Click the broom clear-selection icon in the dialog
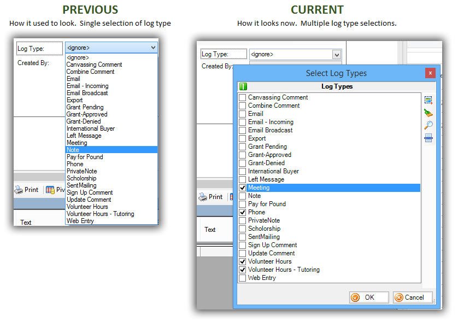Image resolution: width=458 pixels, height=327 pixels. click(428, 113)
